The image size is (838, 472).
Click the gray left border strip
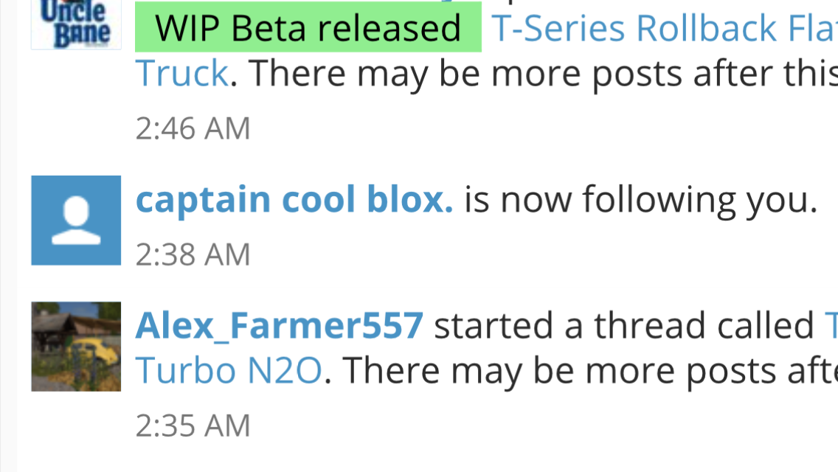pos(8,236)
